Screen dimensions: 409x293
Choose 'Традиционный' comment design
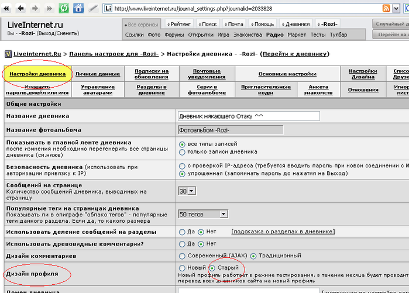point(253,256)
